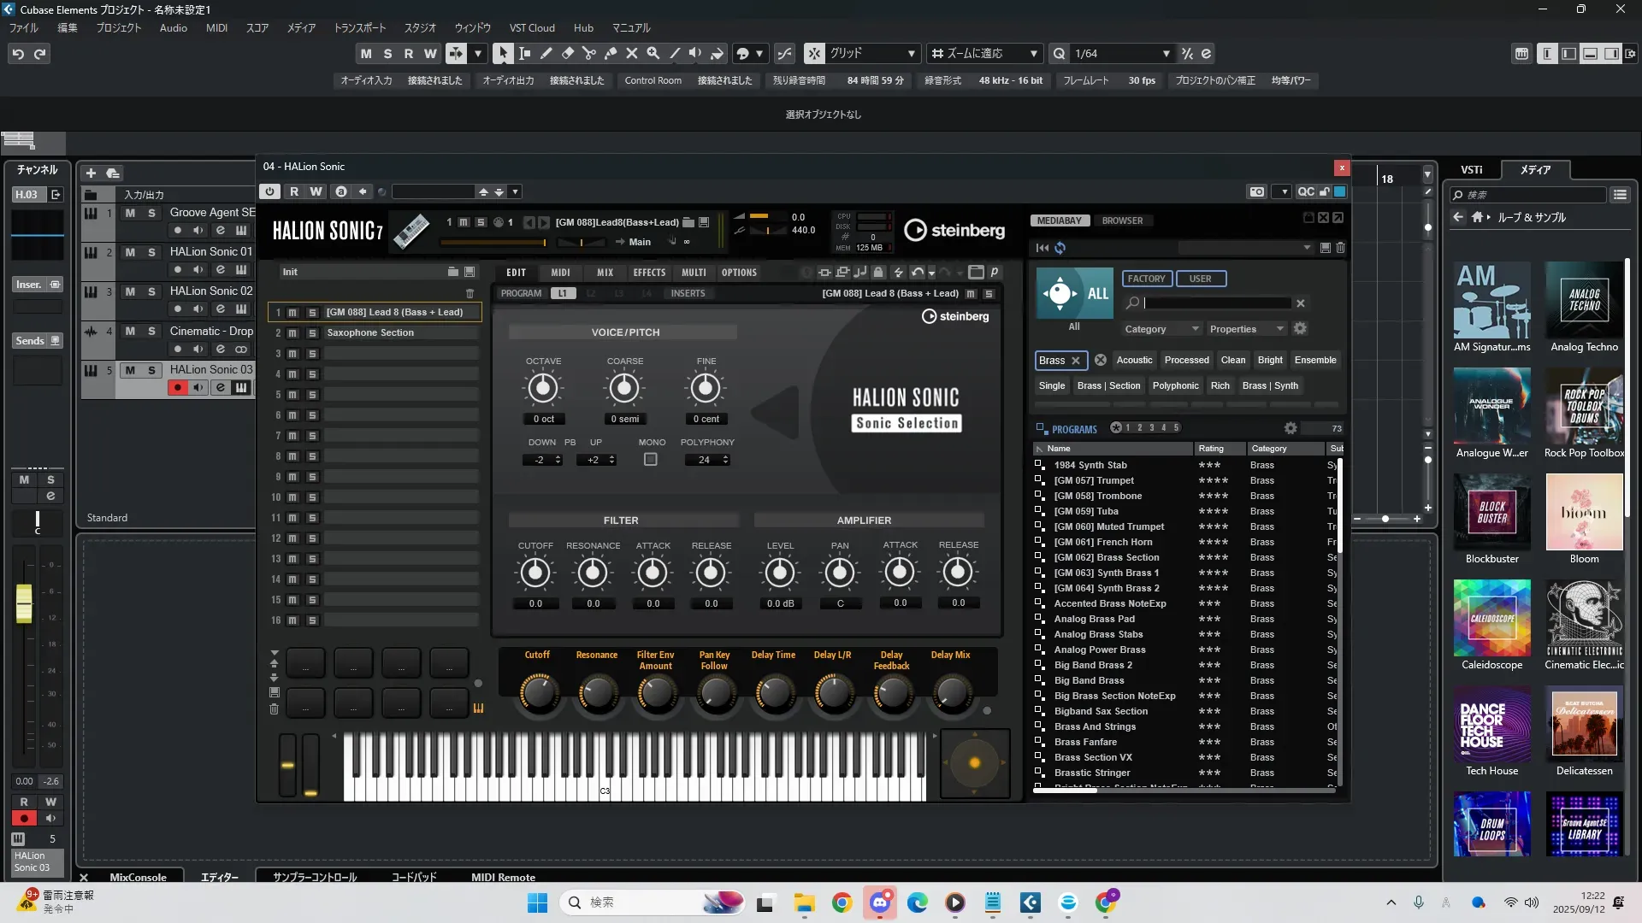Select the Big Band Brass preset
The image size is (1642, 923).
pos(1089,680)
